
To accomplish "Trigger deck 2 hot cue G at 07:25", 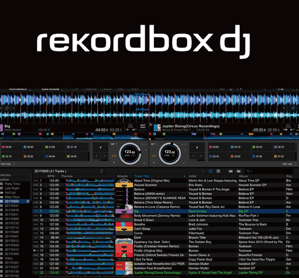I will pyautogui.click(x=262, y=156).
